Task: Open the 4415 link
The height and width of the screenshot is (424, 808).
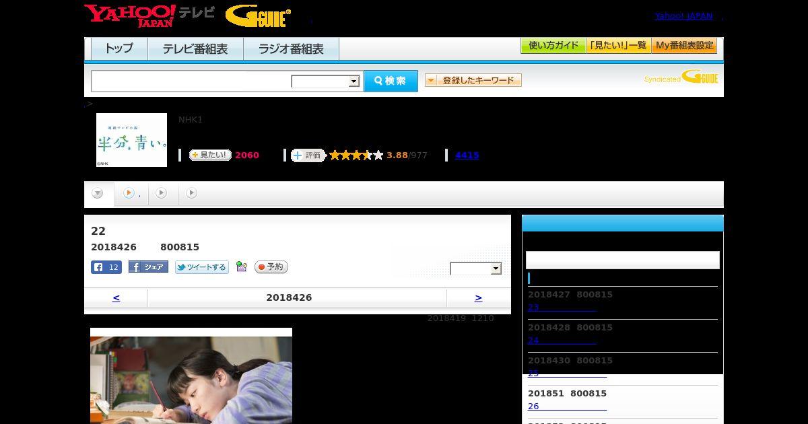Action: tap(467, 155)
